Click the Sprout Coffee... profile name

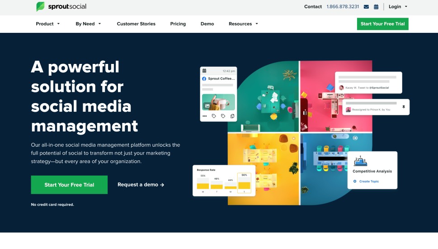[221, 79]
